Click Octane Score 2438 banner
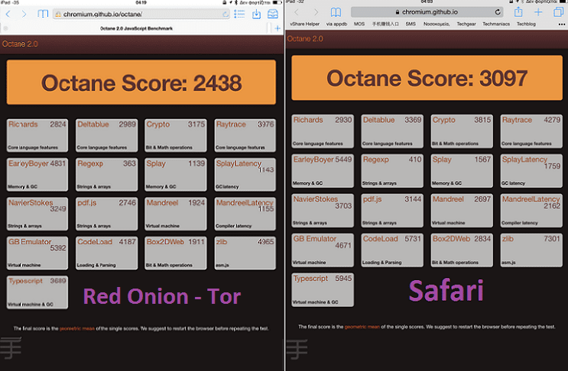This screenshot has height=371, width=568. click(x=141, y=82)
